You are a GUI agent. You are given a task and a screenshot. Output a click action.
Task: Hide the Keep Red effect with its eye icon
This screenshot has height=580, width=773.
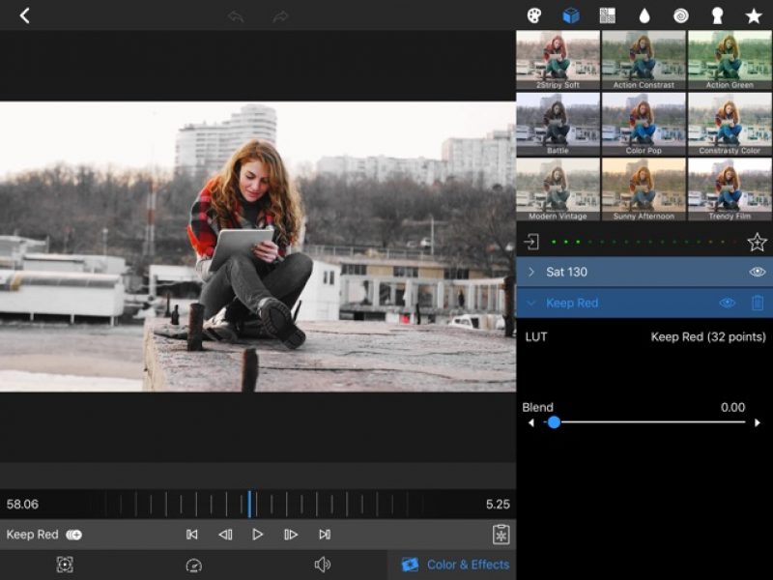click(x=727, y=302)
